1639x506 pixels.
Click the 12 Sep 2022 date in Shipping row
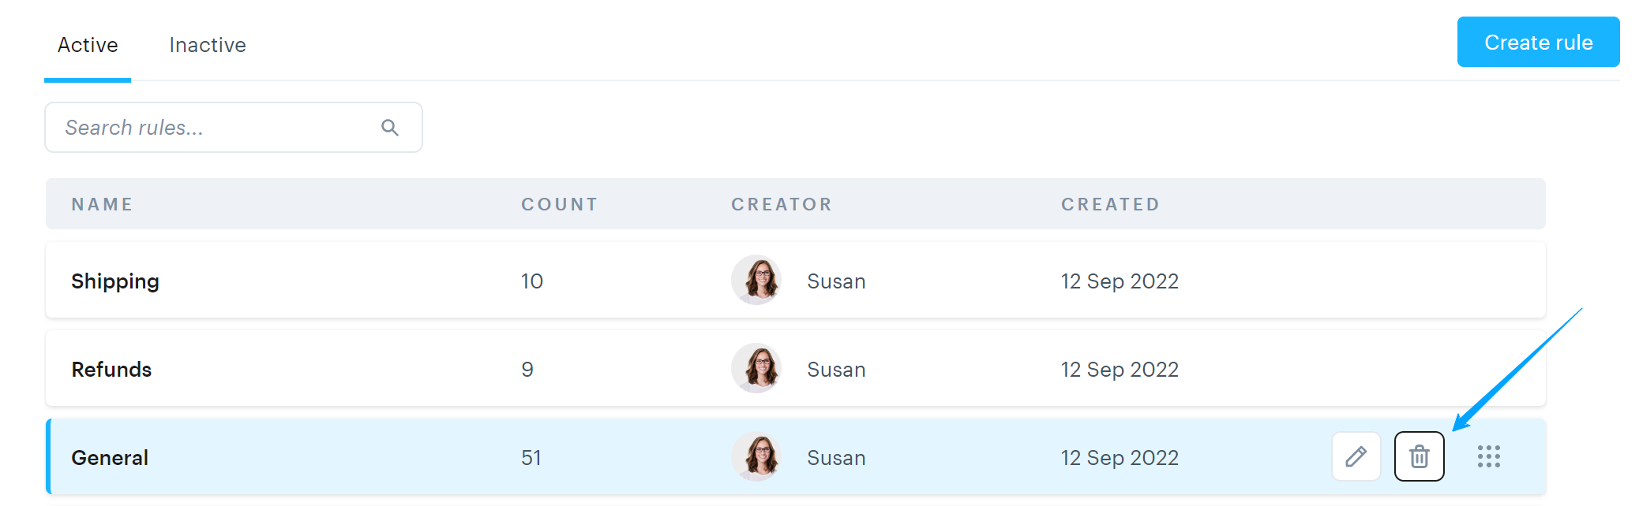click(x=1120, y=281)
